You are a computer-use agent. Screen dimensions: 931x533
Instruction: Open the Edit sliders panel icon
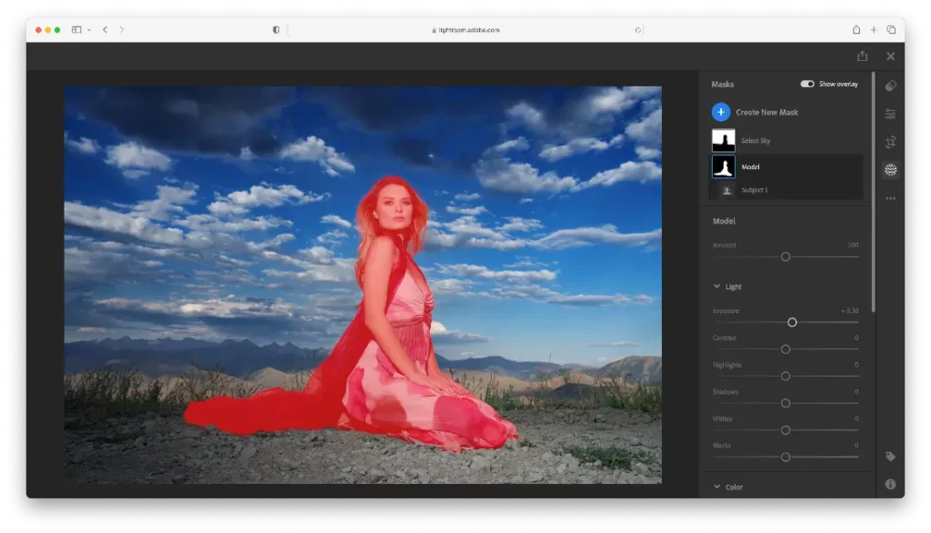click(x=890, y=114)
